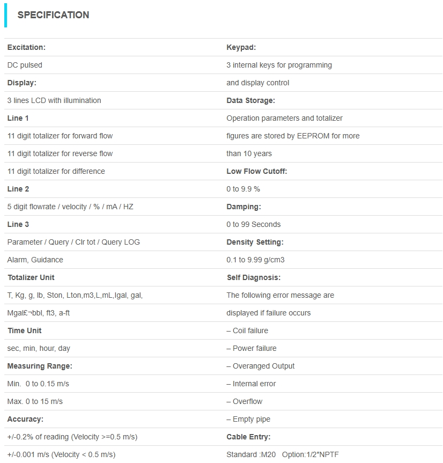
Task: Click the SPECIFICATION heading
Action: coord(53,15)
